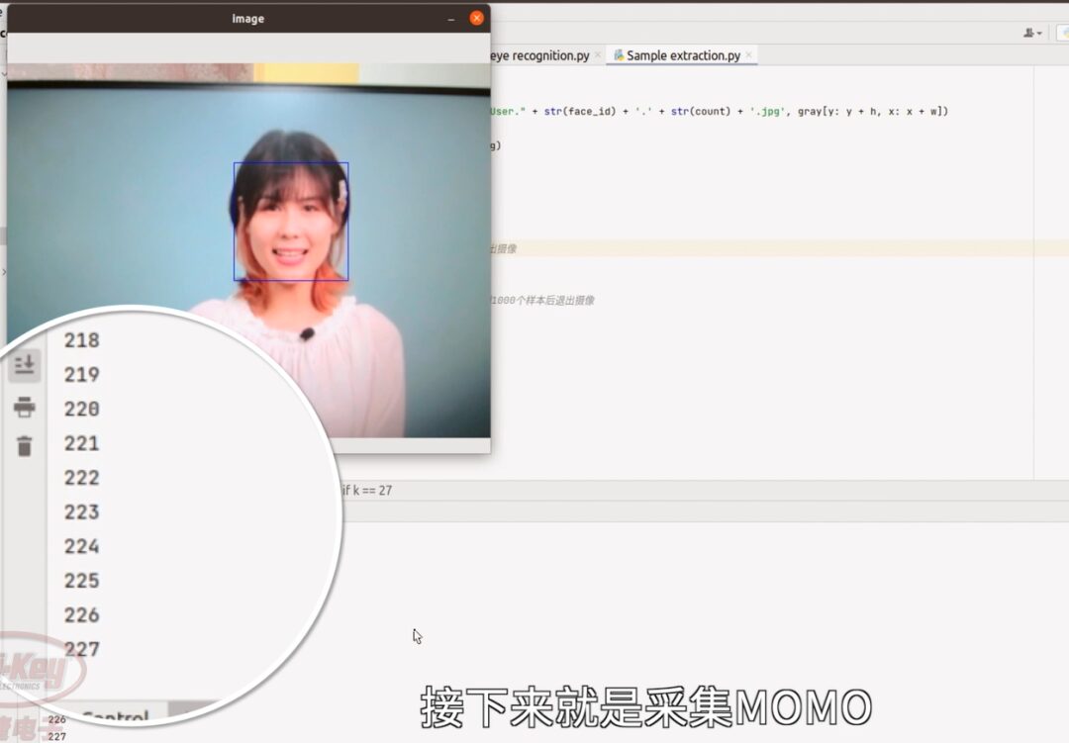Click console output line 225
The image size is (1069, 743).
click(82, 581)
